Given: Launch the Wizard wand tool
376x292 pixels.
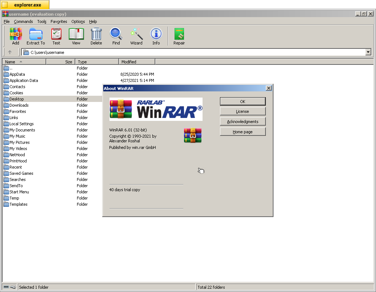Looking at the screenshot, I should (x=136, y=34).
